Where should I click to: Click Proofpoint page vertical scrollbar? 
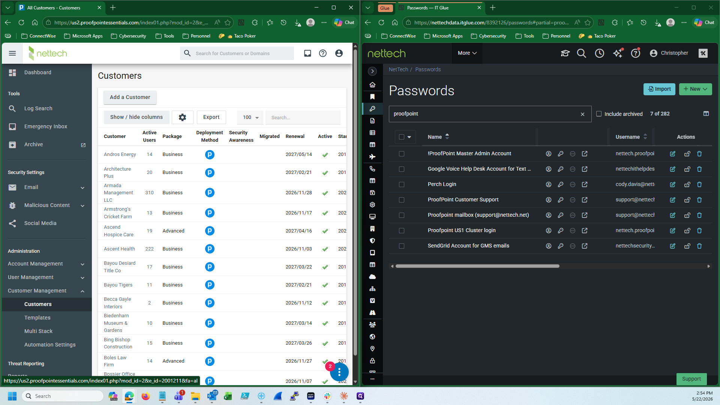pyautogui.click(x=355, y=202)
